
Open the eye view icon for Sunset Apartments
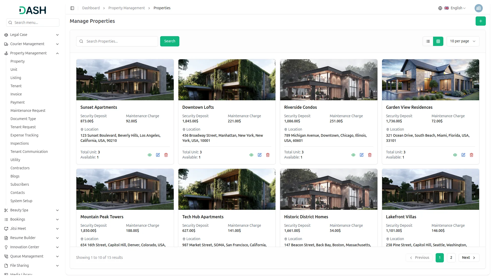pyautogui.click(x=150, y=155)
